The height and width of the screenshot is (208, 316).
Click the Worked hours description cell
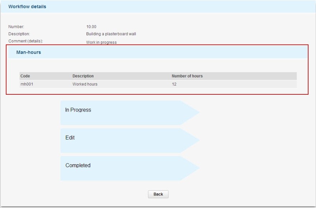pyautogui.click(x=85, y=83)
